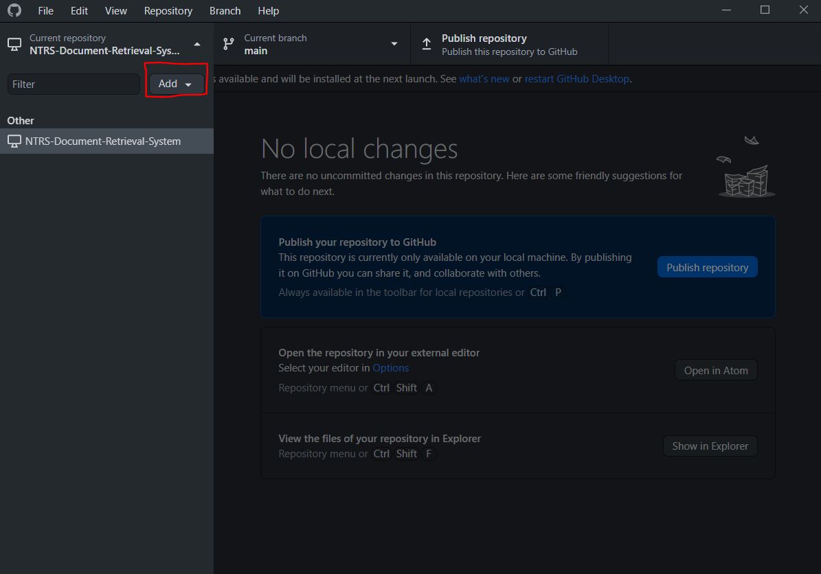
Task: Click the Current branch main toolbar section
Action: click(312, 45)
